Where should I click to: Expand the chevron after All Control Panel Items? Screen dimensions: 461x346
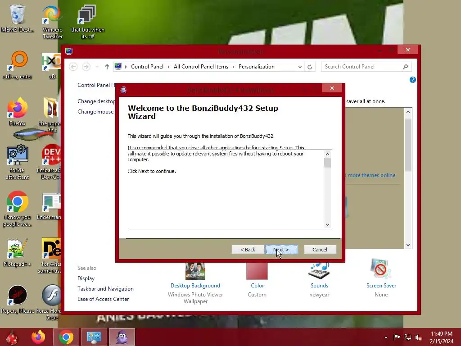pos(234,67)
